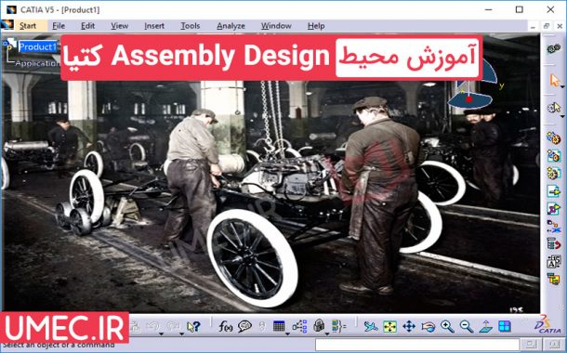The height and width of the screenshot is (353, 567).
Task: Activate the Select arrow tool
Action: pyautogui.click(x=554, y=80)
